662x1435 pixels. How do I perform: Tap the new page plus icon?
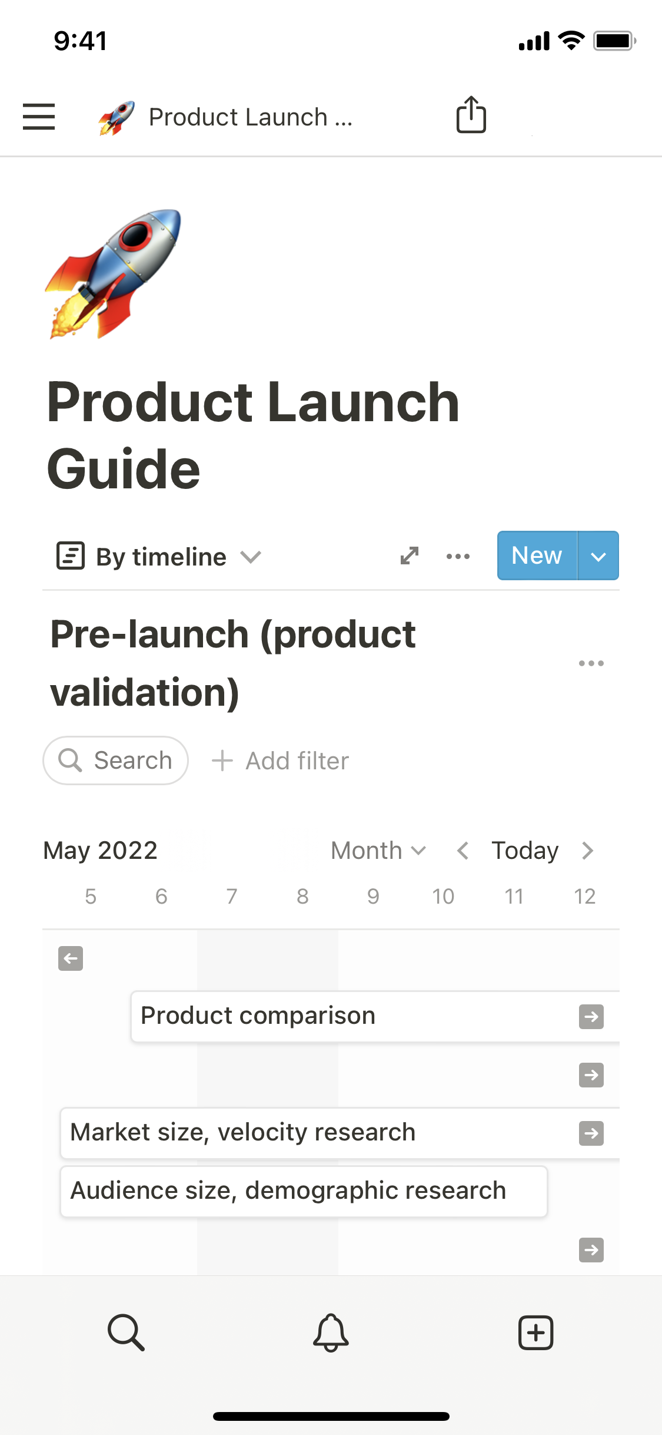coord(535,1332)
